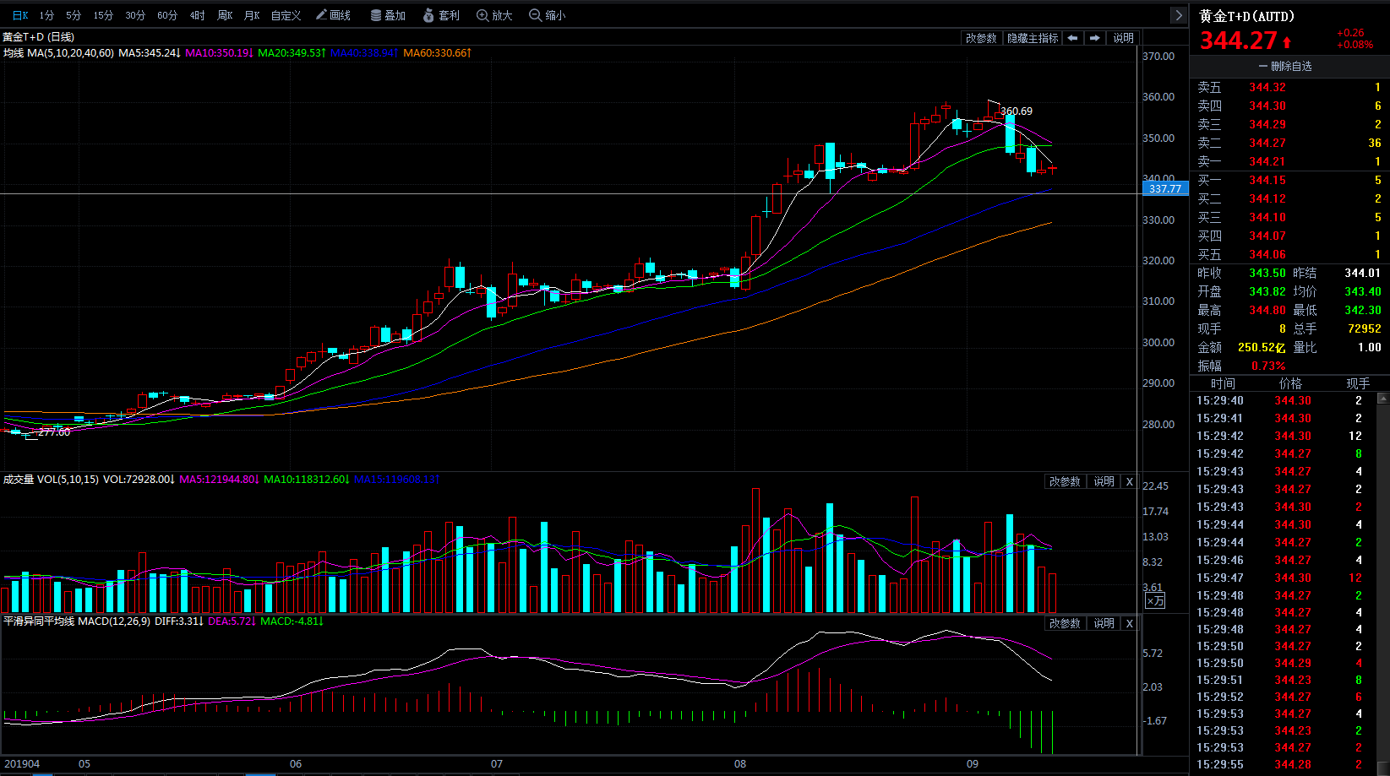Click 删除自选 to remove from watchlist

pyautogui.click(x=1285, y=66)
